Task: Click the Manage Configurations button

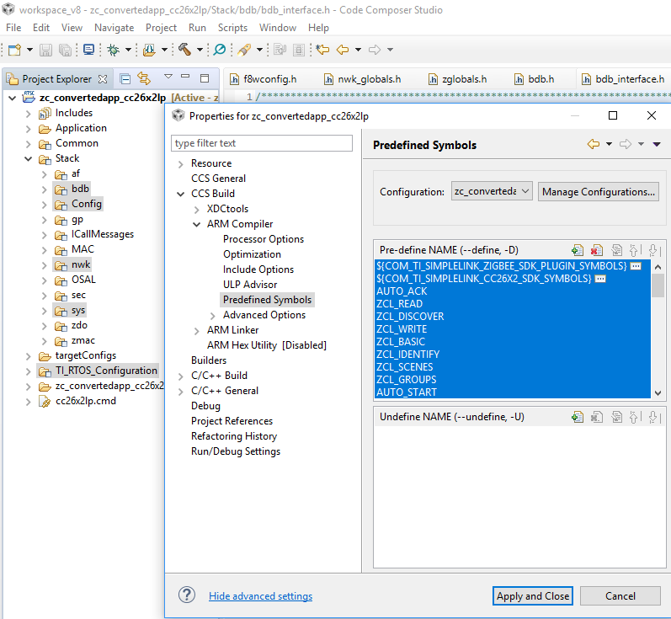Action: pyautogui.click(x=598, y=191)
